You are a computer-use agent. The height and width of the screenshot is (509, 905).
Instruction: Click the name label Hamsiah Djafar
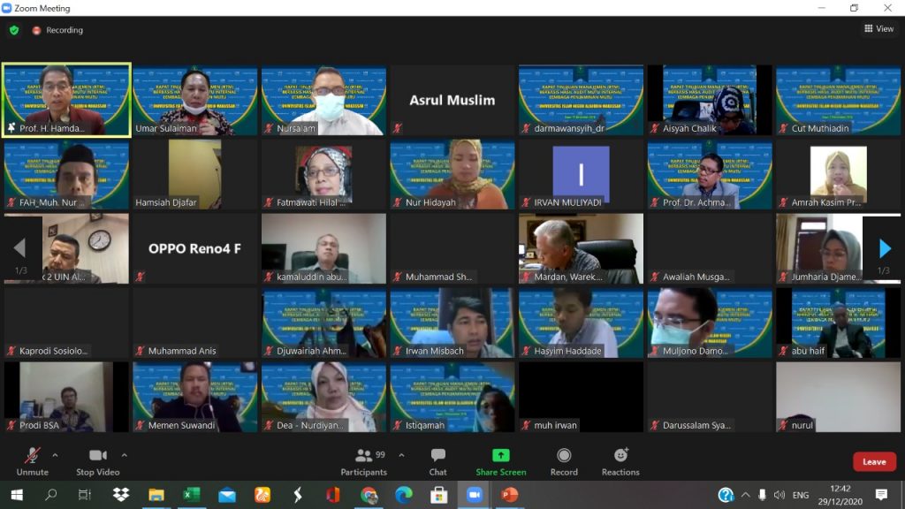click(x=165, y=202)
